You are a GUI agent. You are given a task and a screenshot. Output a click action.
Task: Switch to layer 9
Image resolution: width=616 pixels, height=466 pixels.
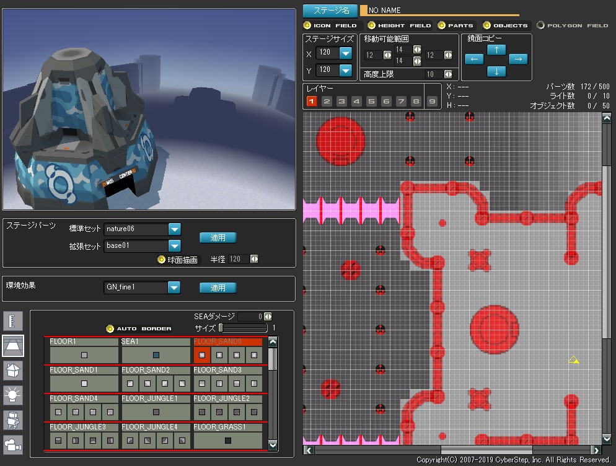tap(432, 102)
